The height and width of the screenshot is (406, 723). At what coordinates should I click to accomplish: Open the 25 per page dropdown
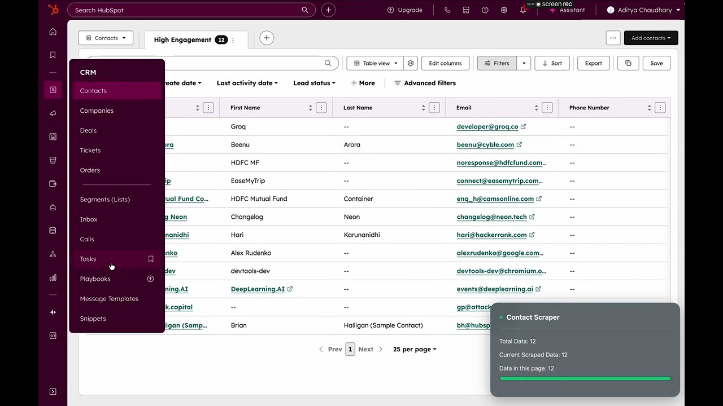coord(415,349)
